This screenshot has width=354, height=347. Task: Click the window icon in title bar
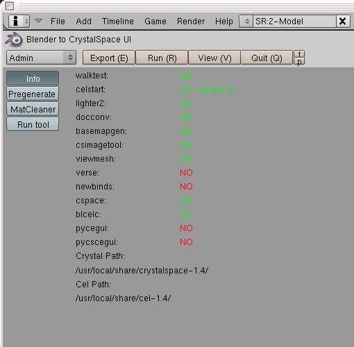(10, 6)
